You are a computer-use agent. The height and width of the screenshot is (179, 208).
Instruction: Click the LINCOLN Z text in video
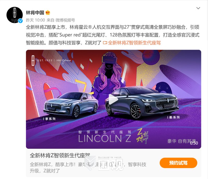pos(105,139)
